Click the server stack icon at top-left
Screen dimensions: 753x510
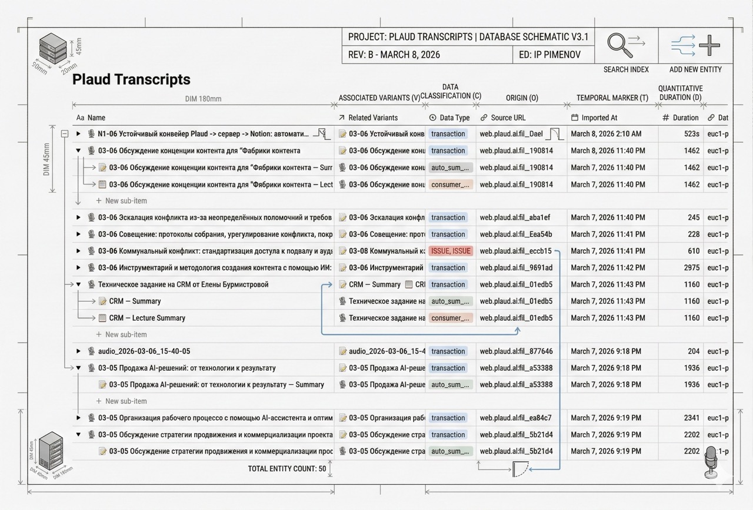pyautogui.click(x=53, y=49)
